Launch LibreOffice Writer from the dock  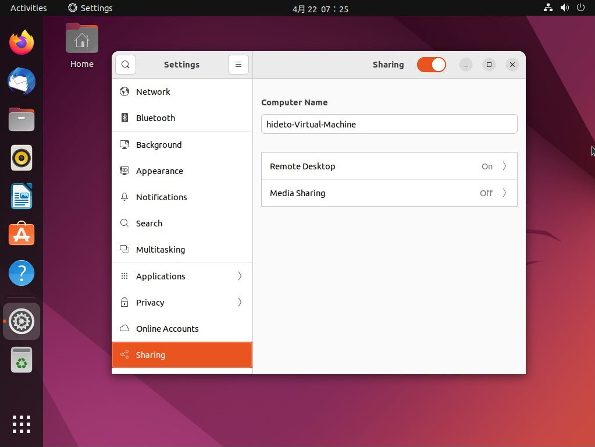[22, 196]
